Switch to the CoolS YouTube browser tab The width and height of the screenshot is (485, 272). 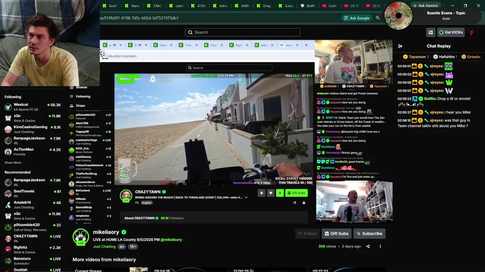click(330, 6)
